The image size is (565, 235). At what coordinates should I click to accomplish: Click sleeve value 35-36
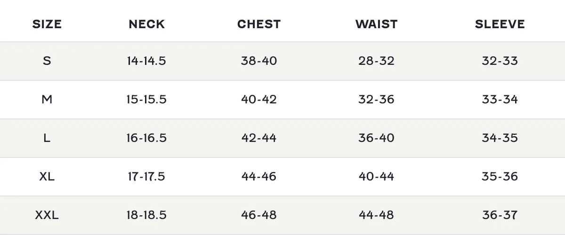(500, 176)
